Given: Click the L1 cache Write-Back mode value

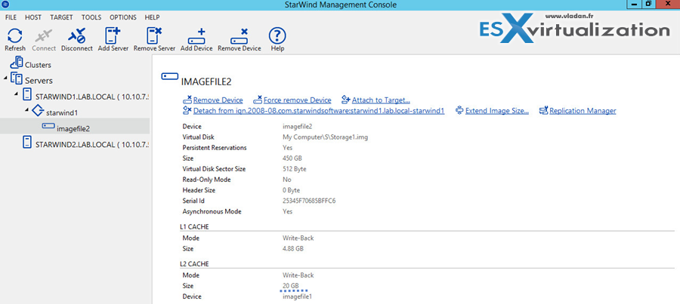Looking at the screenshot, I should pos(298,238).
